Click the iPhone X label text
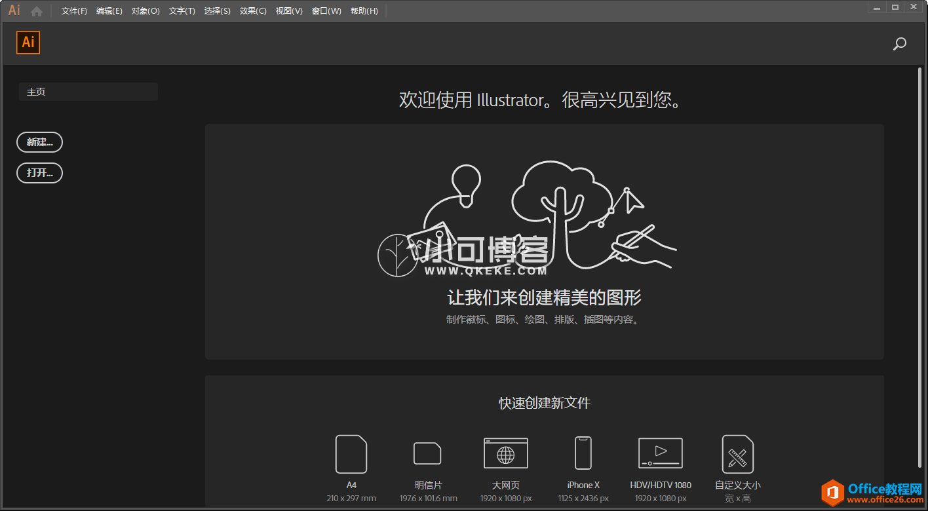This screenshot has height=511, width=928. coord(583,485)
